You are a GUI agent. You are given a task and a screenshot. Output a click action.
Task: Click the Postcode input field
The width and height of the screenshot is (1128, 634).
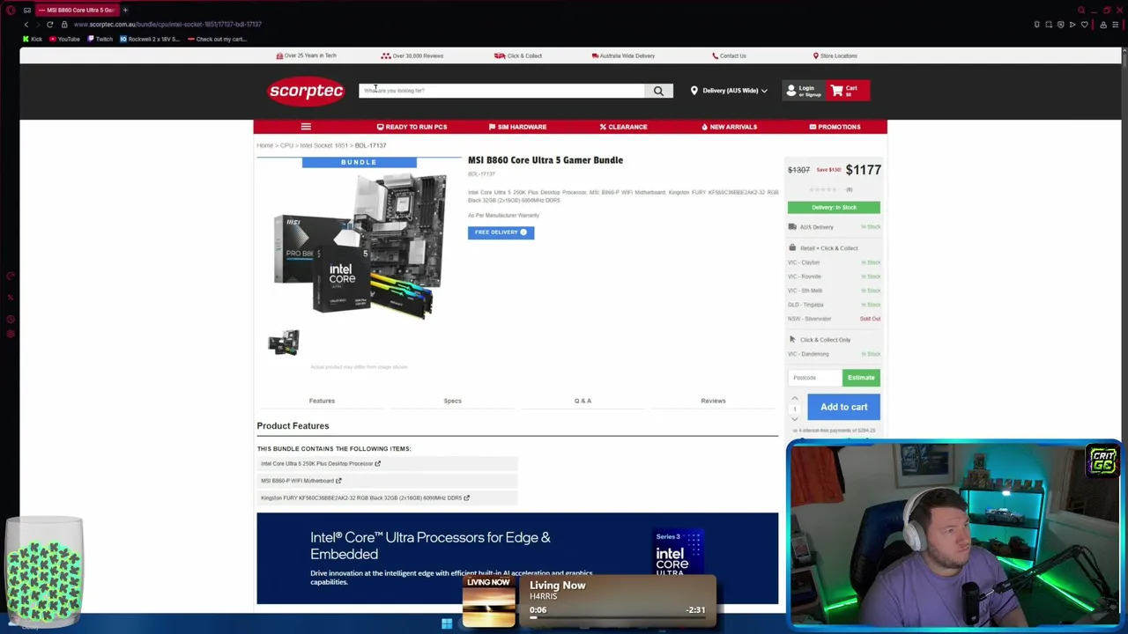[x=815, y=378]
